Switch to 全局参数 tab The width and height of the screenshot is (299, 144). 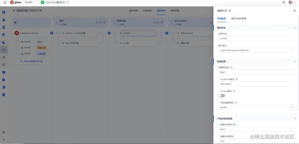coord(147,11)
